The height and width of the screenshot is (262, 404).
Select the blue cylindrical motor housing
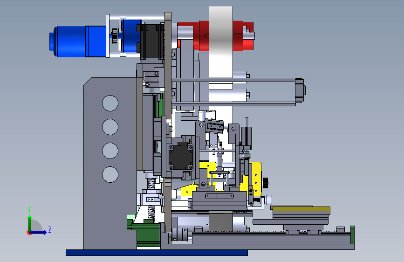coord(77,41)
